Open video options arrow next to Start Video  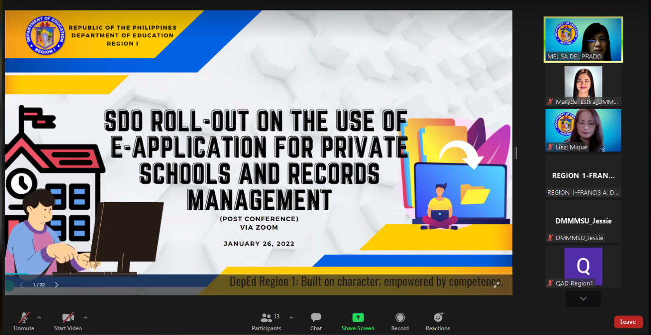tap(86, 317)
